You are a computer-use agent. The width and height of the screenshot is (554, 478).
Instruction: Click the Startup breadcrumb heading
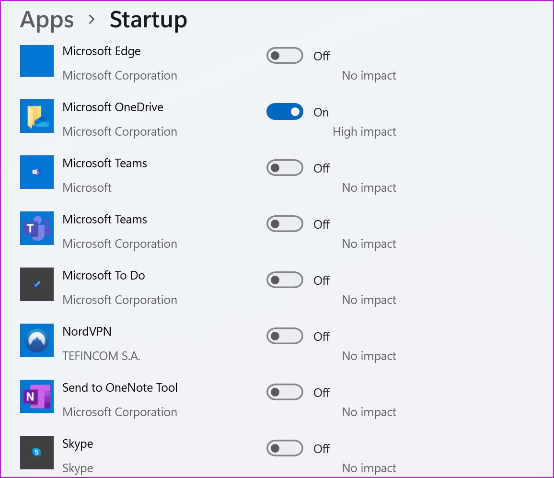tap(148, 20)
